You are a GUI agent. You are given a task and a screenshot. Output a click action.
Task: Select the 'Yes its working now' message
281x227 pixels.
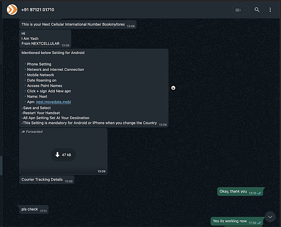tap(237, 221)
